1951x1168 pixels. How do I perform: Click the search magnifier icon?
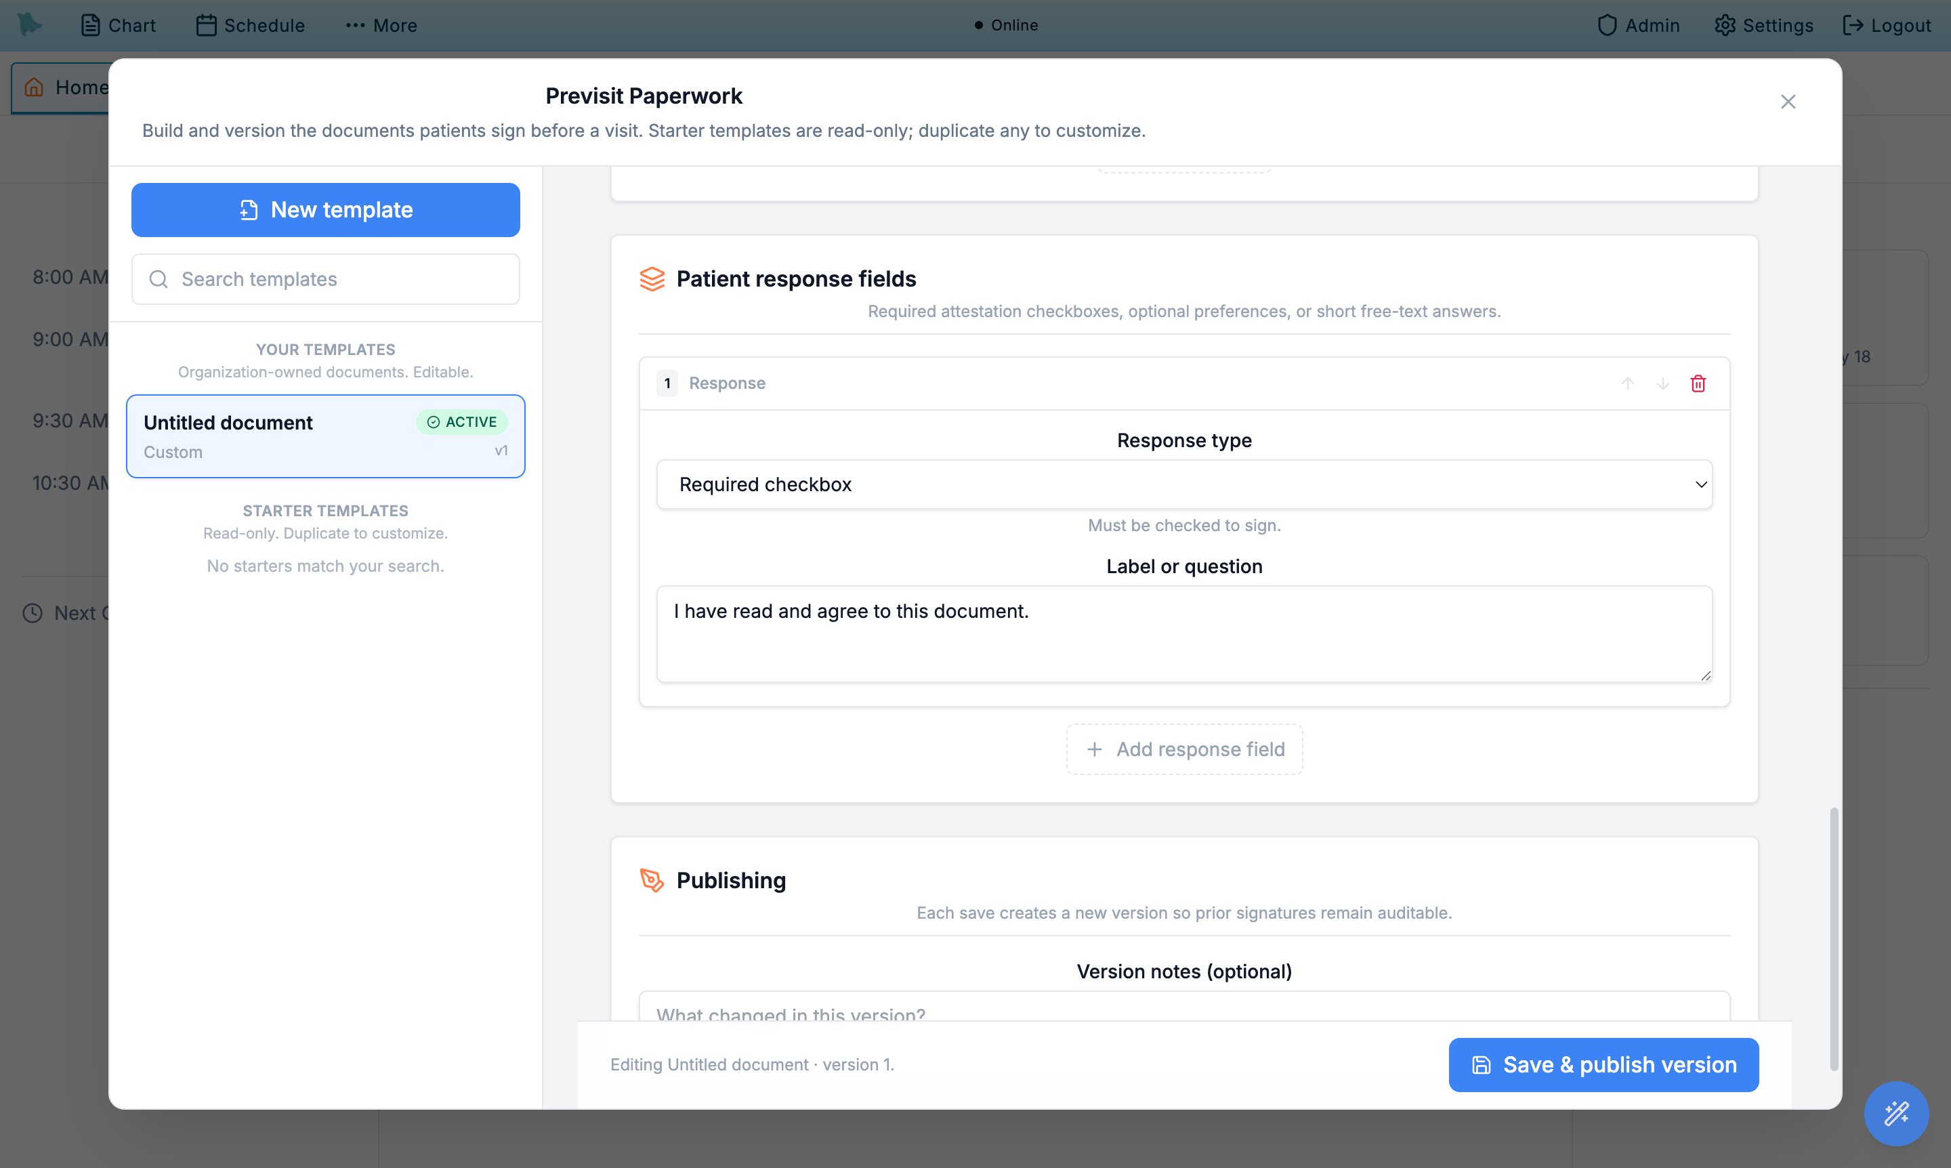[x=159, y=279]
